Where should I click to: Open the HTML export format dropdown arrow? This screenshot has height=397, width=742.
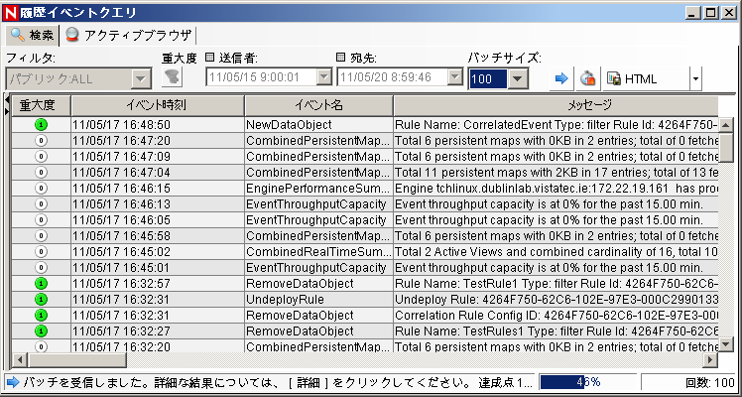(695, 78)
